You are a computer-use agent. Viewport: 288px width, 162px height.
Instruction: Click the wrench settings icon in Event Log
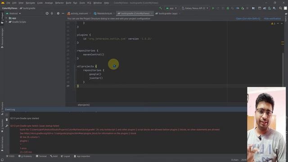7,126
